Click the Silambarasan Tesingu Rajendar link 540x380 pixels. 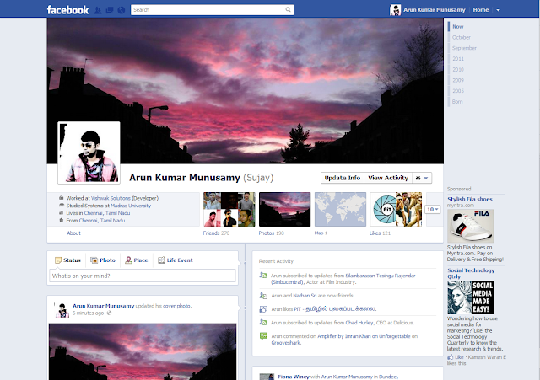(x=381, y=276)
